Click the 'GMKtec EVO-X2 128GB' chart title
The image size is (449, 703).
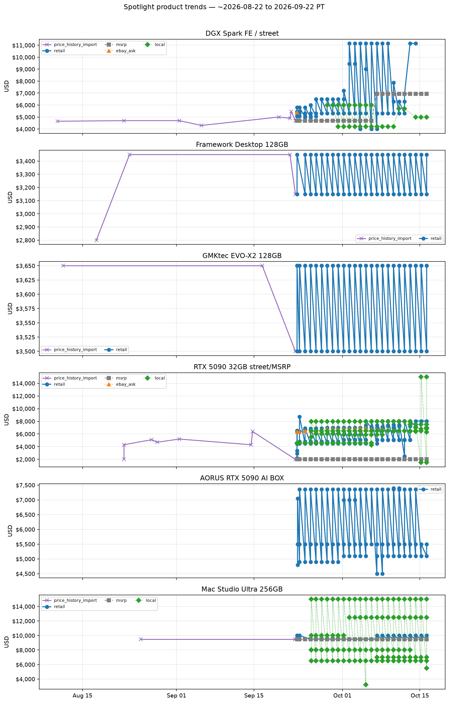242,256
